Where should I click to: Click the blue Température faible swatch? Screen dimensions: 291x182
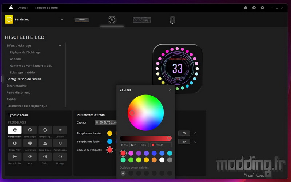(110, 141)
